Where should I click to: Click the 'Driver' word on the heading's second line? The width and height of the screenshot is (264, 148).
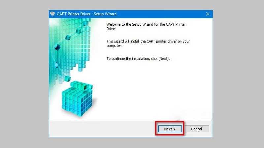point(111,29)
